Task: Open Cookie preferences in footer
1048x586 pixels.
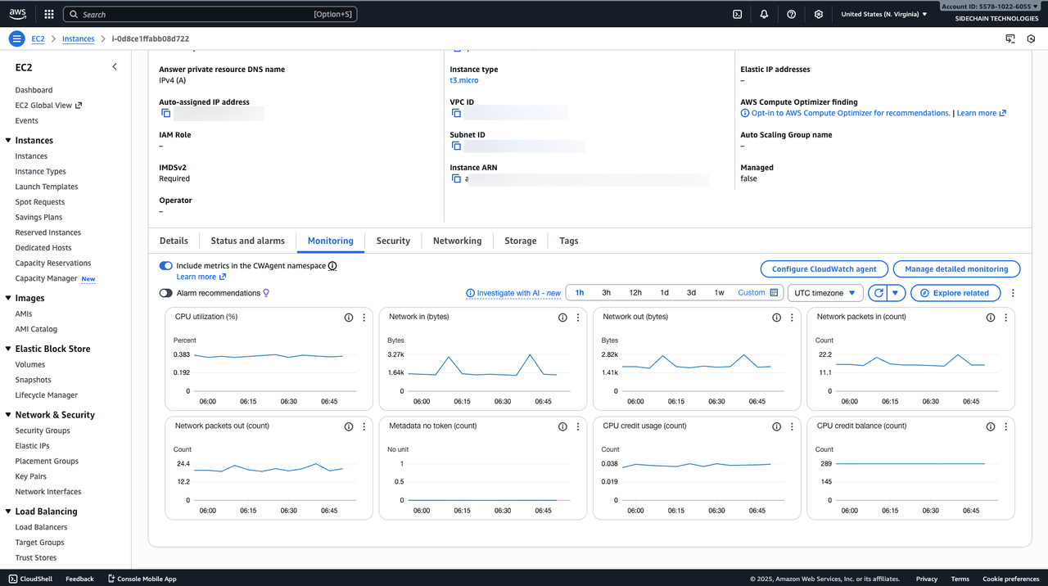Action: [1011, 579]
